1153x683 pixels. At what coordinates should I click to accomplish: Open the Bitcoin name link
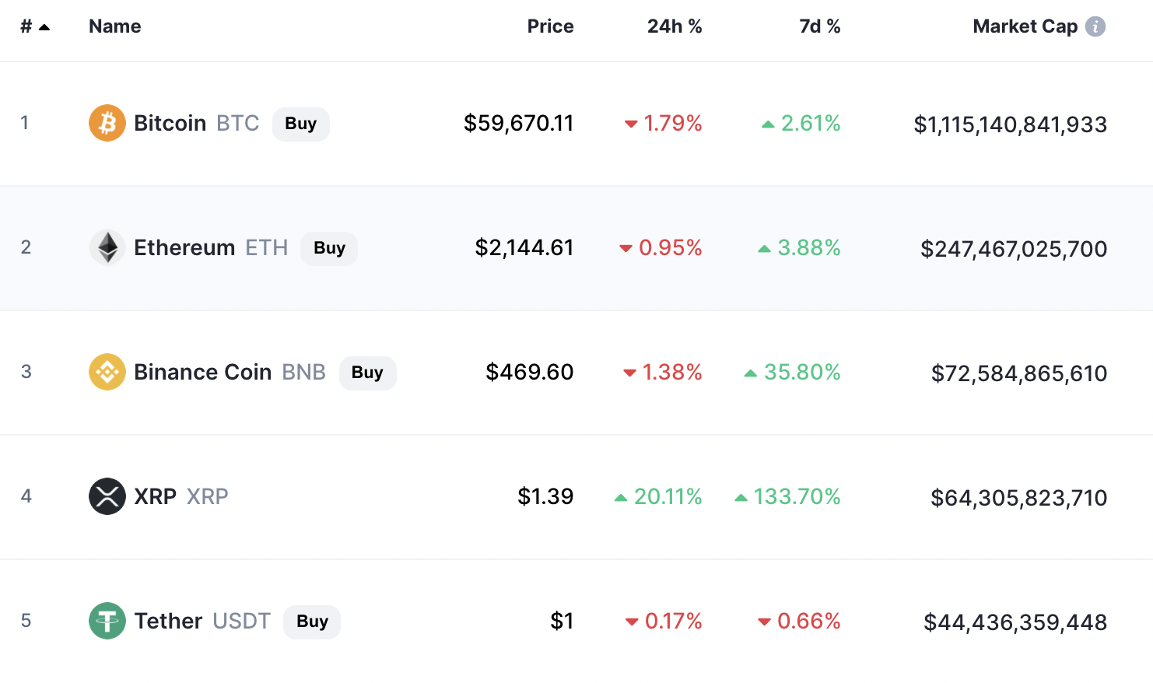pos(170,123)
